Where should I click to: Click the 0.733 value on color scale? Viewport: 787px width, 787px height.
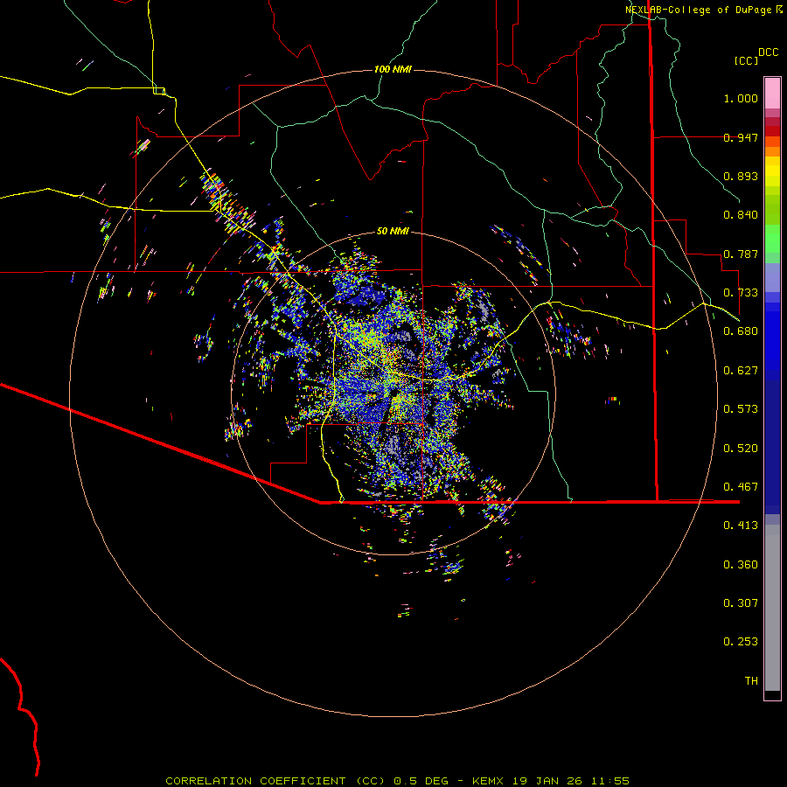click(741, 293)
